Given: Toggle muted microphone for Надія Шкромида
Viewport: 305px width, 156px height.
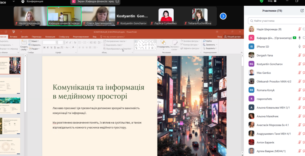Looking at the screenshot, I should (x=300, y=29).
